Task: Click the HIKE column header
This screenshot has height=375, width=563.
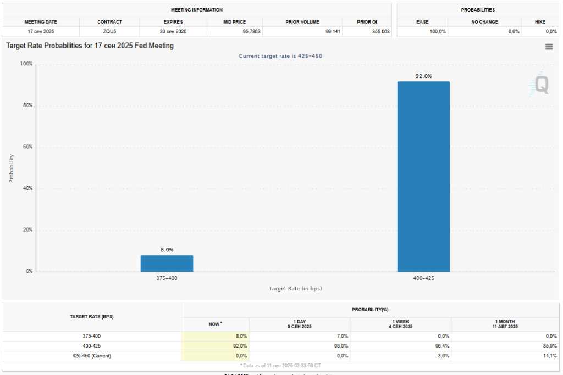Action: [x=540, y=22]
